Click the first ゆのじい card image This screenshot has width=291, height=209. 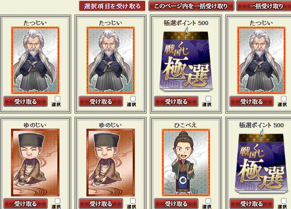35,163
